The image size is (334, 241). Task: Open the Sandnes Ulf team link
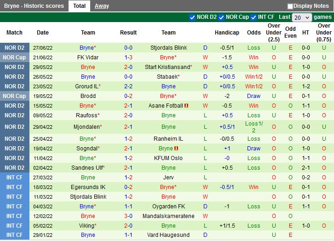[88, 168]
